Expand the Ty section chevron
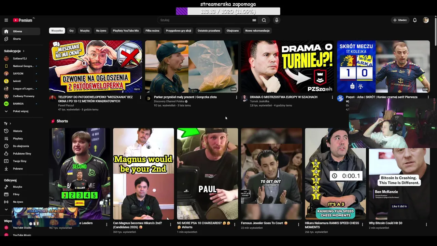The height and width of the screenshot is (246, 437). (10, 124)
